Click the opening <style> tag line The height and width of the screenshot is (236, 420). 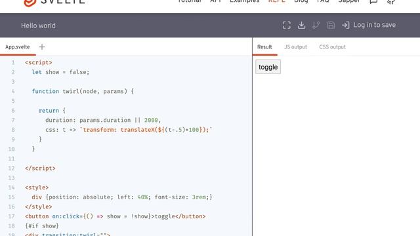pyautogui.click(x=37, y=187)
